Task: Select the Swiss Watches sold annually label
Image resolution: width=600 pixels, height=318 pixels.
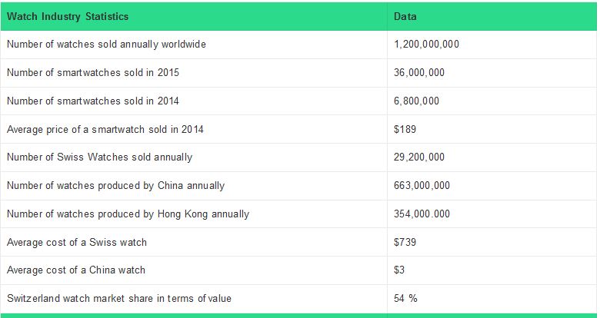Action: (x=99, y=157)
